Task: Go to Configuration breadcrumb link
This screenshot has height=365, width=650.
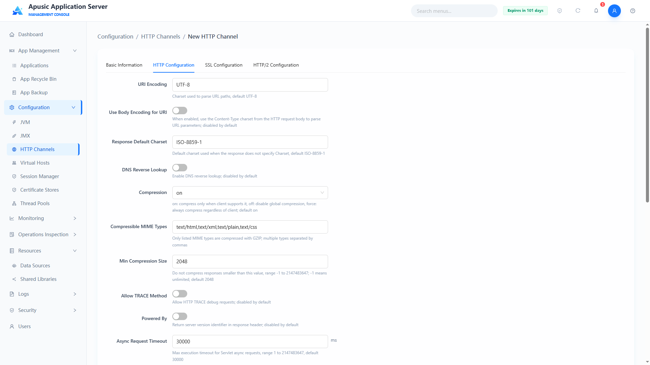Action: (115, 36)
